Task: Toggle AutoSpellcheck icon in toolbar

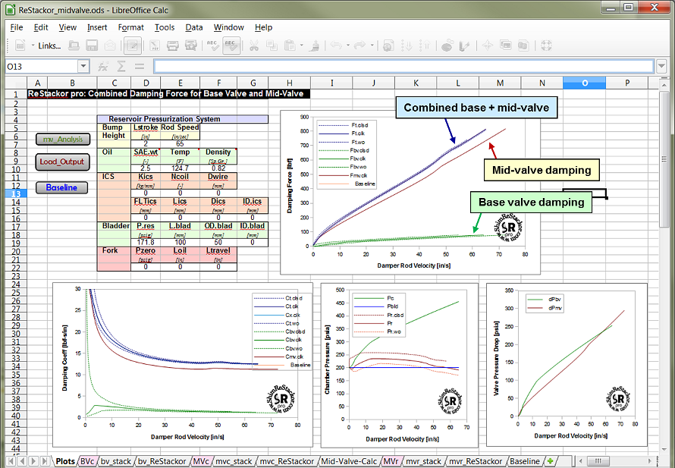Action: tap(231, 46)
